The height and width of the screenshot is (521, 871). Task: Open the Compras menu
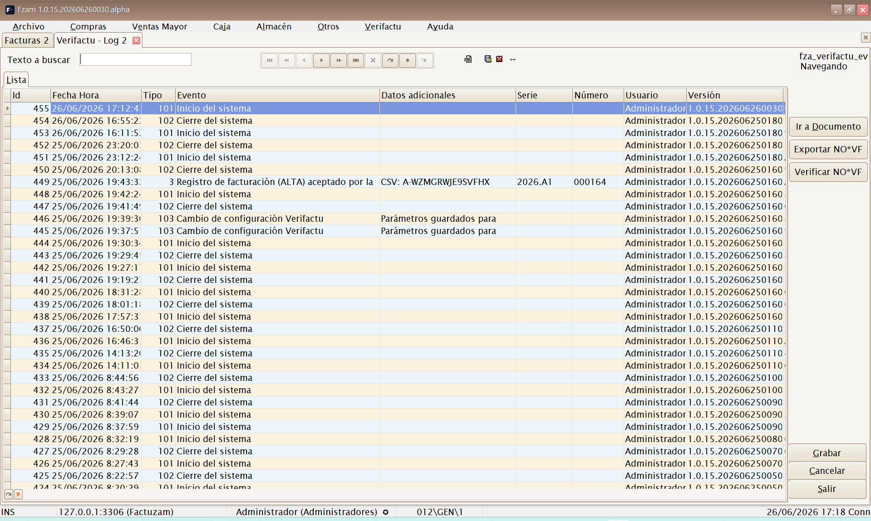[88, 27]
